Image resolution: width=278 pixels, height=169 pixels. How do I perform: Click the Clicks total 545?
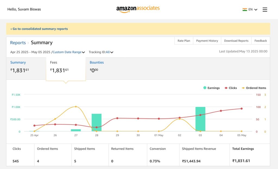[15, 161]
